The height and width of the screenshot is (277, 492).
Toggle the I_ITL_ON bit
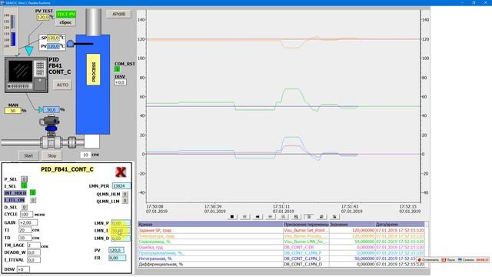click(32, 200)
